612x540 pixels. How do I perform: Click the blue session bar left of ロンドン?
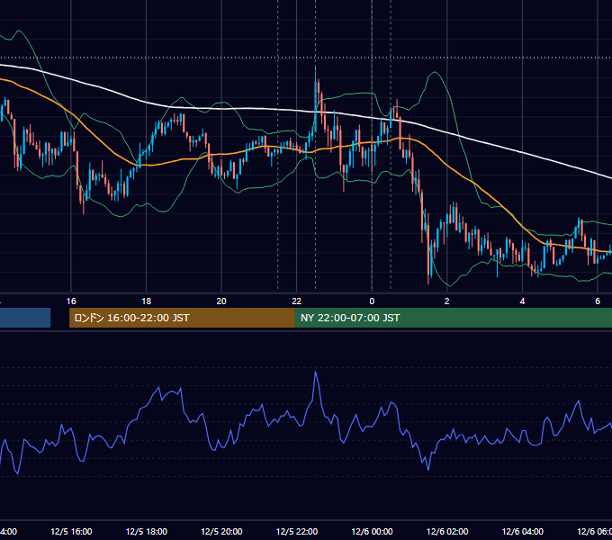point(25,318)
